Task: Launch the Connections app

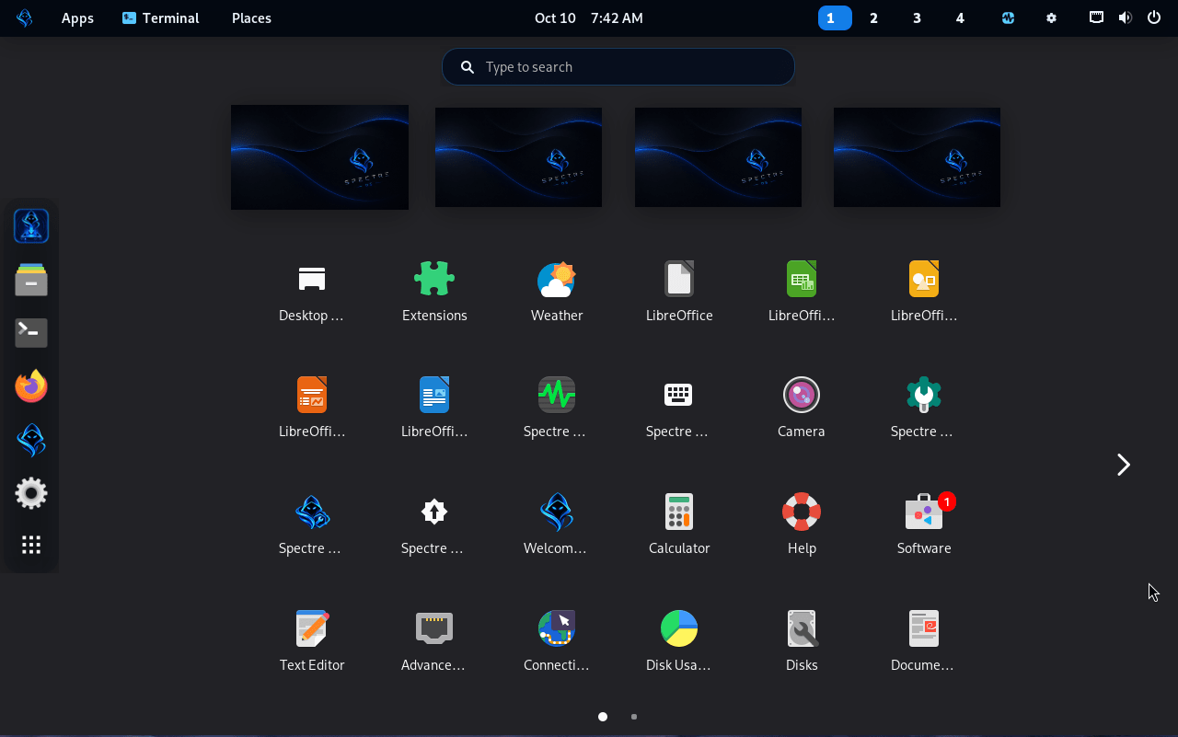Action: [x=557, y=628]
